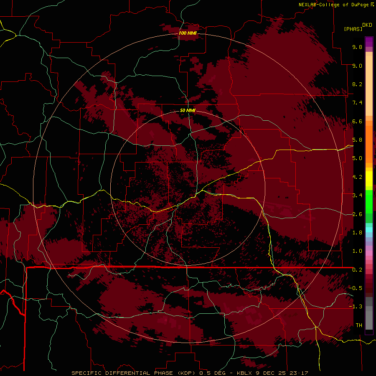This screenshot has width=376, height=376.
Task: Click the 9.0 value on the color scale
Action: coord(357,66)
